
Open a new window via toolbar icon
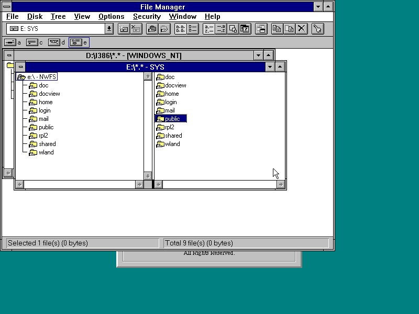261,29
